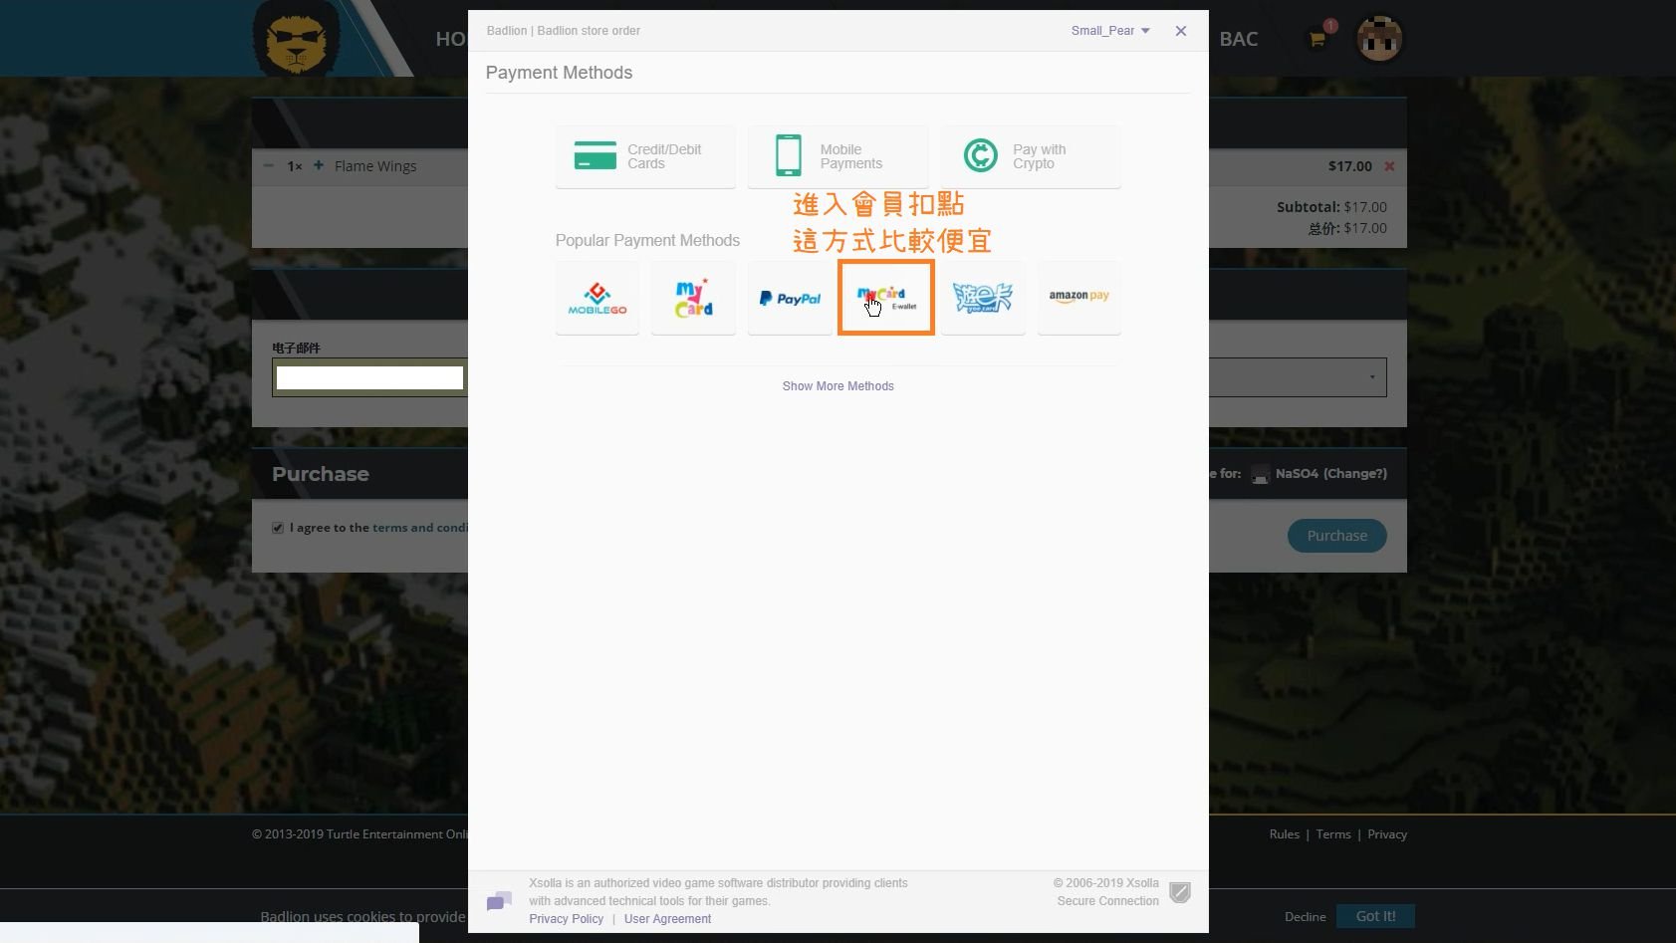The height and width of the screenshot is (943, 1676).
Task: Pick MobileGo payment icon
Action: pyautogui.click(x=598, y=298)
